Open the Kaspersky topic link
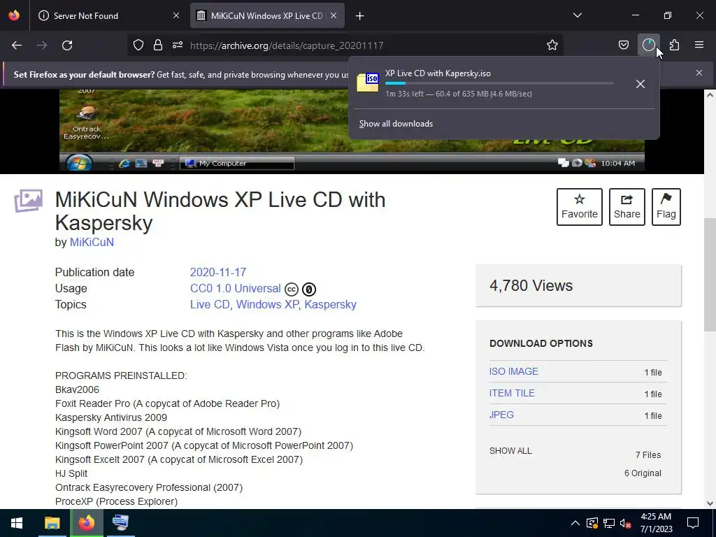 pyautogui.click(x=330, y=305)
